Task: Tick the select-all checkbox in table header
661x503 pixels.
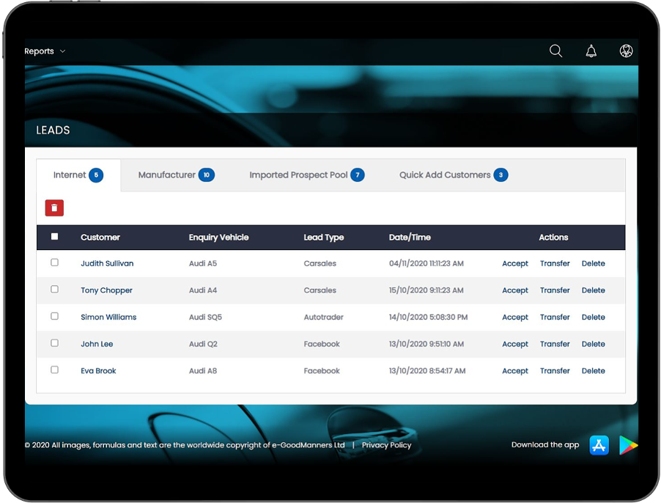Action: click(x=54, y=237)
